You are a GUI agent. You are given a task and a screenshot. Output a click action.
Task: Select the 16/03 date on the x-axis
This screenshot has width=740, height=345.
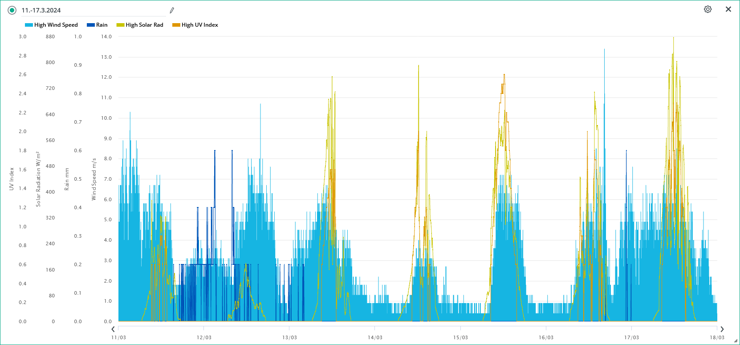coord(546,337)
